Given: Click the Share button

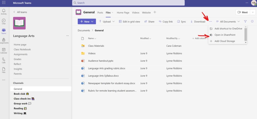Looking at the screenshot, I should pos(149,22).
